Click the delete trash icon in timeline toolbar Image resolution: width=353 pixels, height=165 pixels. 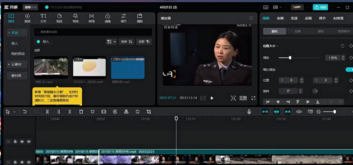[x=81, y=112]
